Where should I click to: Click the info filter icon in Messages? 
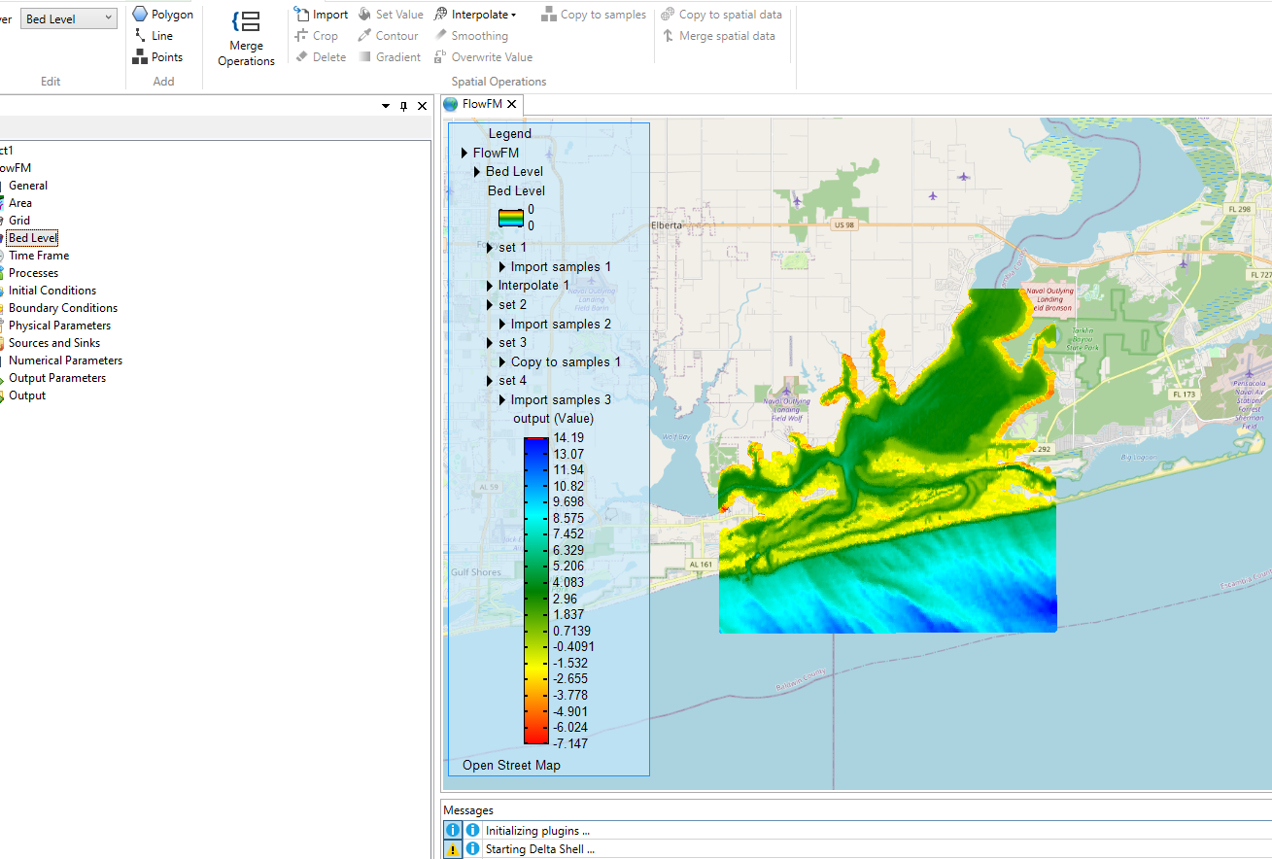(453, 830)
